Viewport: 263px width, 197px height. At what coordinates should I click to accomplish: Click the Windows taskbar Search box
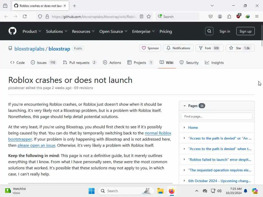point(126,191)
